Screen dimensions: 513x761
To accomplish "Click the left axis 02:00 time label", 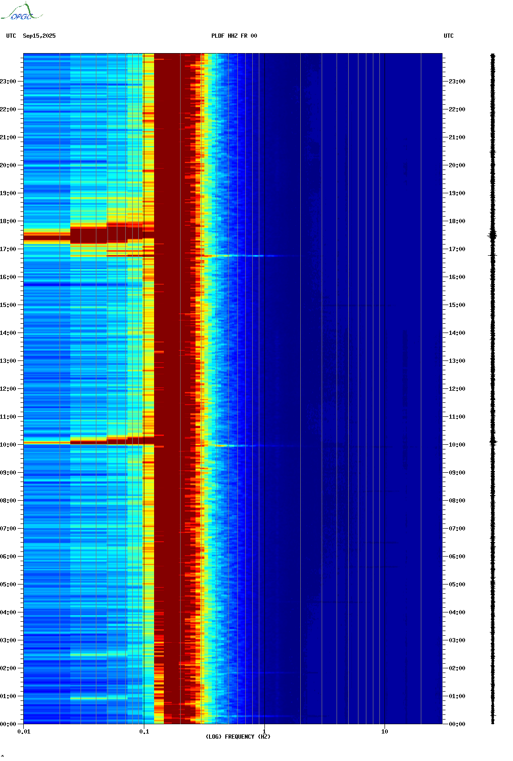I will 8,668.
